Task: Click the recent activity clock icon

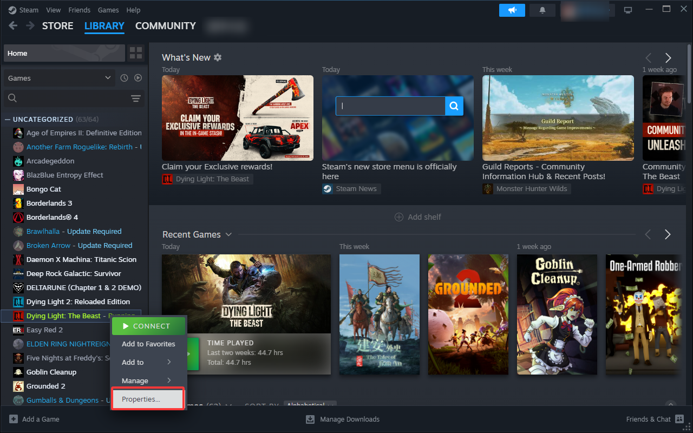Action: click(x=124, y=78)
